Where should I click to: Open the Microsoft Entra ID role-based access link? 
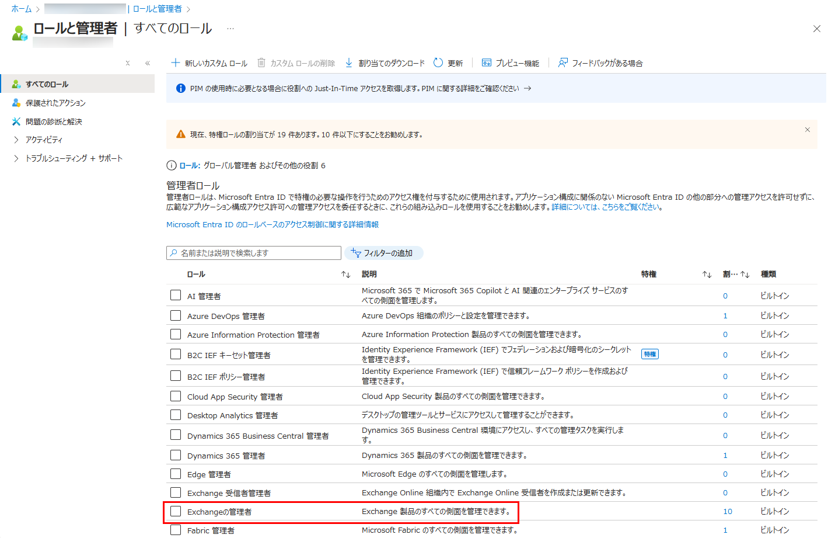(272, 224)
